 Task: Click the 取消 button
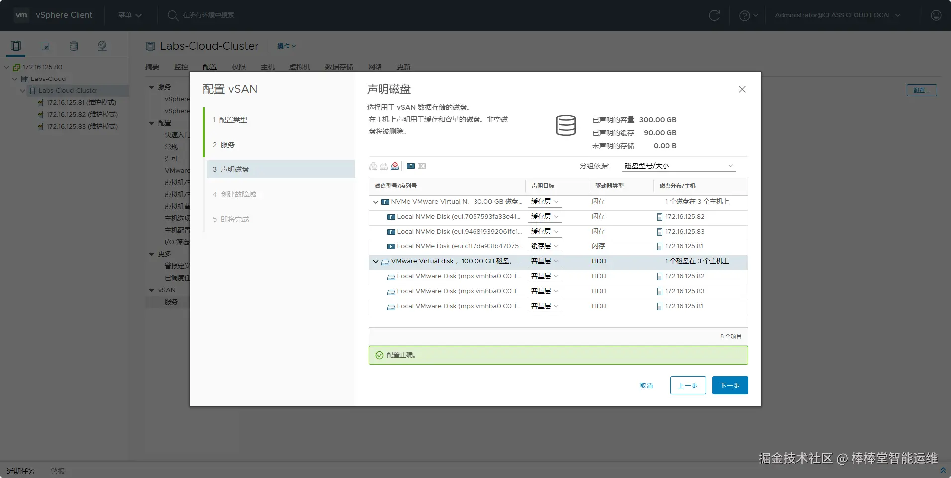point(646,385)
